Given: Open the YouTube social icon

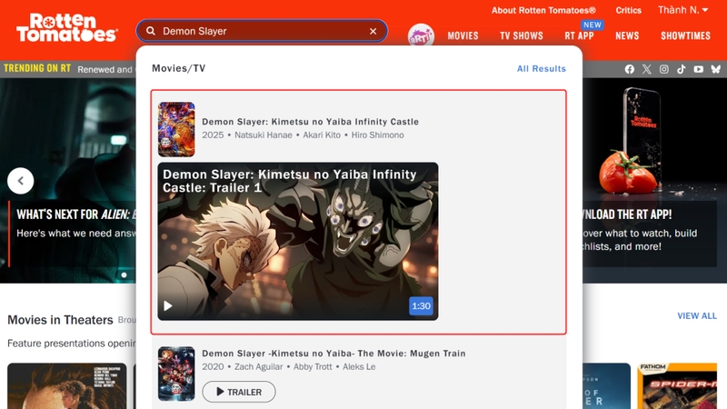Looking at the screenshot, I should 699,69.
